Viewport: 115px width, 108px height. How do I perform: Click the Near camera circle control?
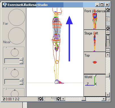[x=17, y=36]
